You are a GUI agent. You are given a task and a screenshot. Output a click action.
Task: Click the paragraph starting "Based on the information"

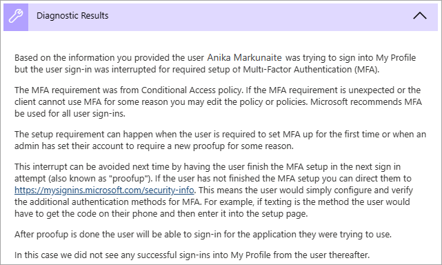click(215, 63)
